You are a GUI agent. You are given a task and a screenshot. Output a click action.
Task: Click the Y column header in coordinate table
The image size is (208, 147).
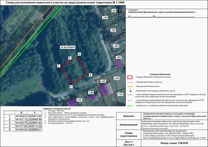35,112
